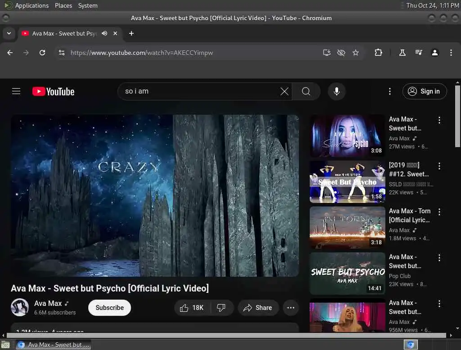Click the Ava Max - Torn title
The width and height of the screenshot is (461, 350).
[410, 215]
